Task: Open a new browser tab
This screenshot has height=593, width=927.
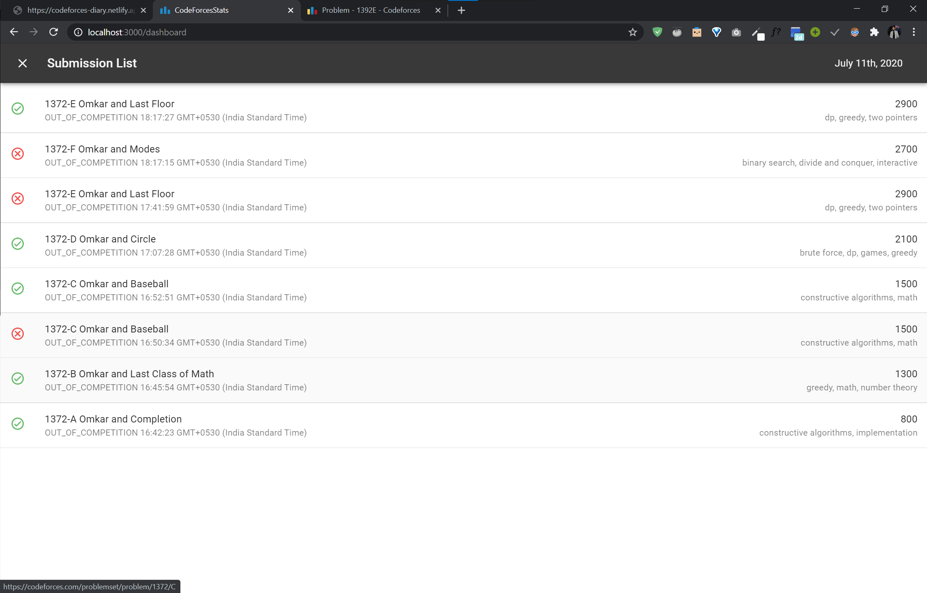Action: [x=461, y=10]
